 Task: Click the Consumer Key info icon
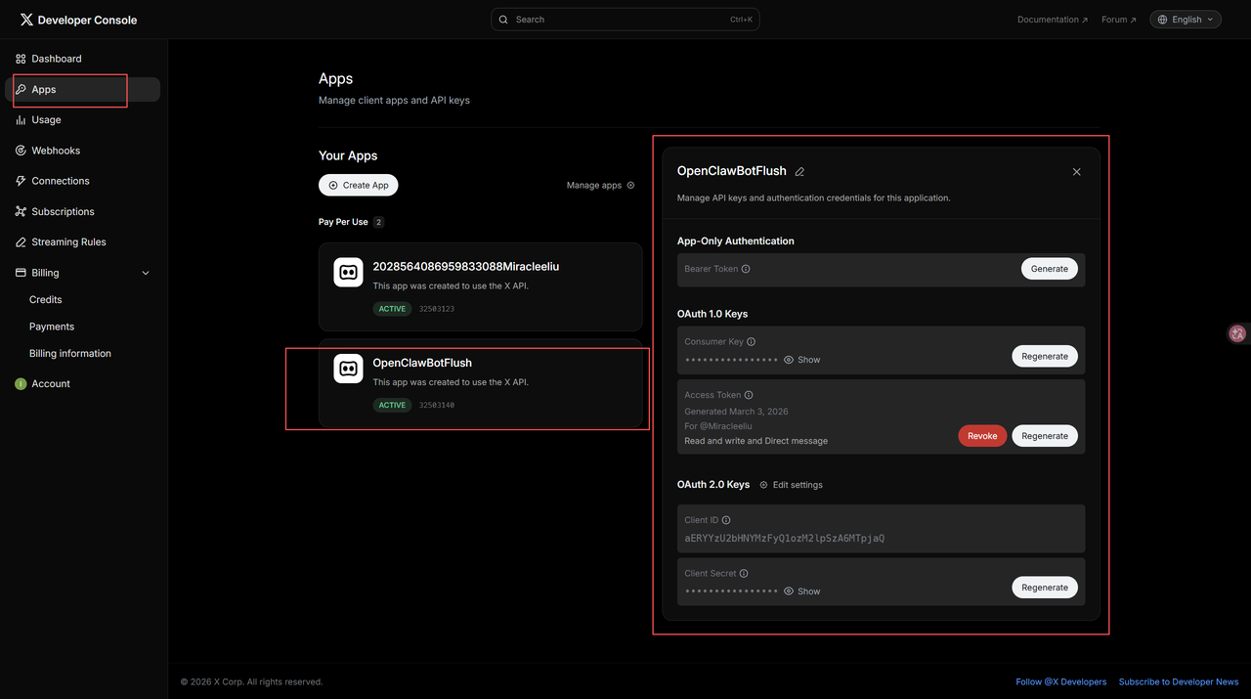tap(751, 342)
